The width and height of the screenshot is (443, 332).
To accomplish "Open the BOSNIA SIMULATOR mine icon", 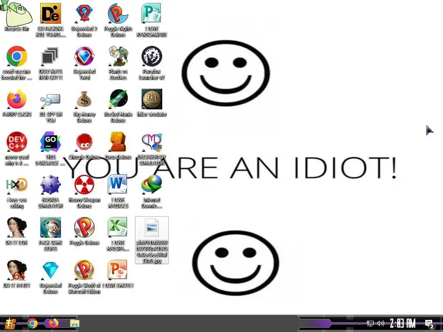I will tap(50, 192).
